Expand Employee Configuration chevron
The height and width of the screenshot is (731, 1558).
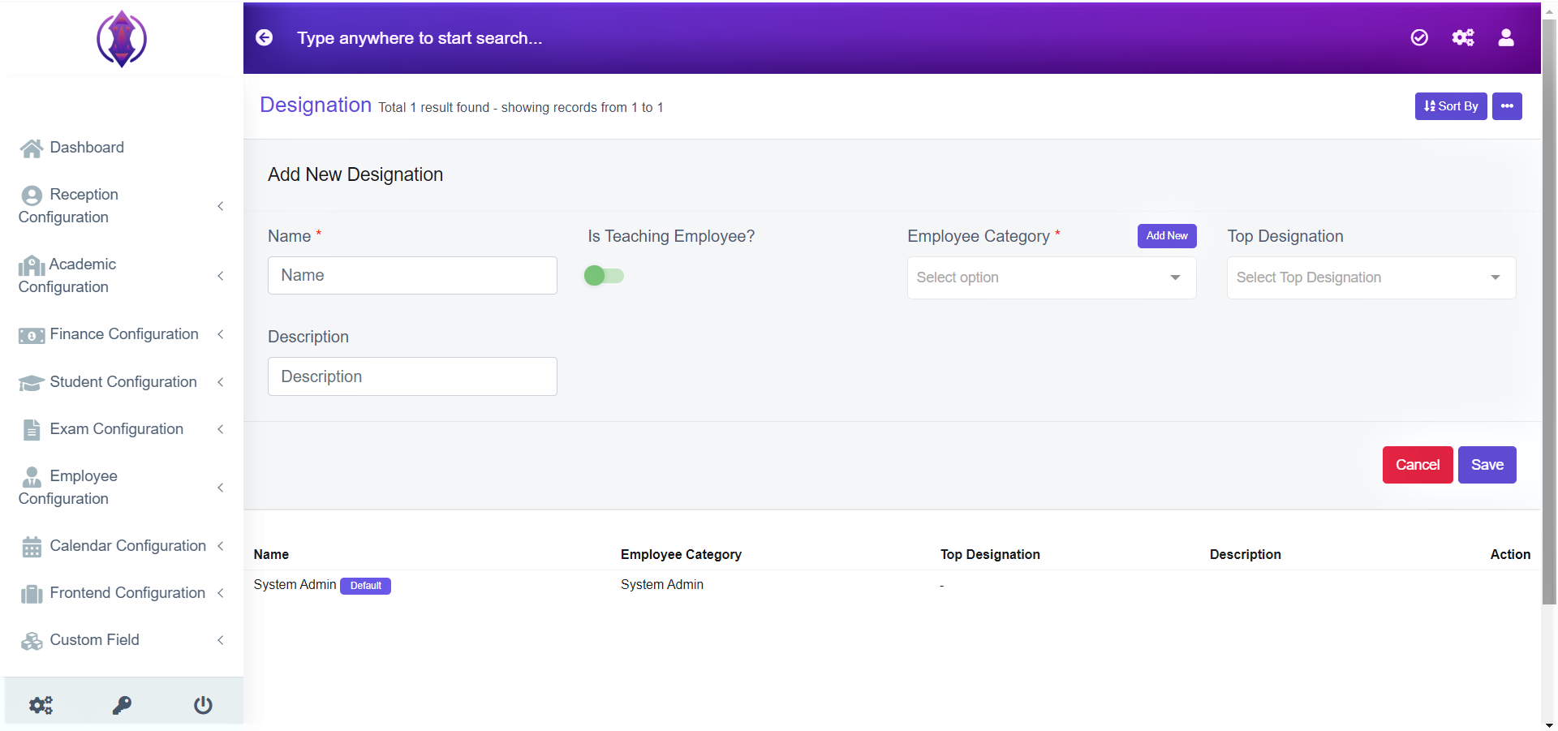221,488
